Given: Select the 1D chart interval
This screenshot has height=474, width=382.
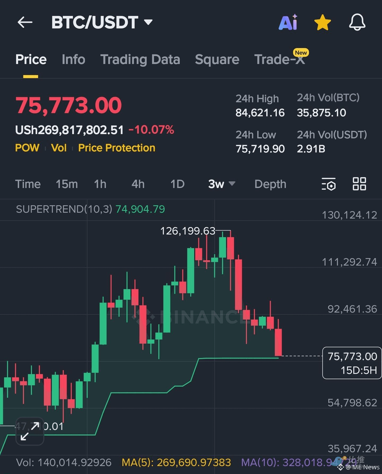Looking at the screenshot, I should 177,184.
